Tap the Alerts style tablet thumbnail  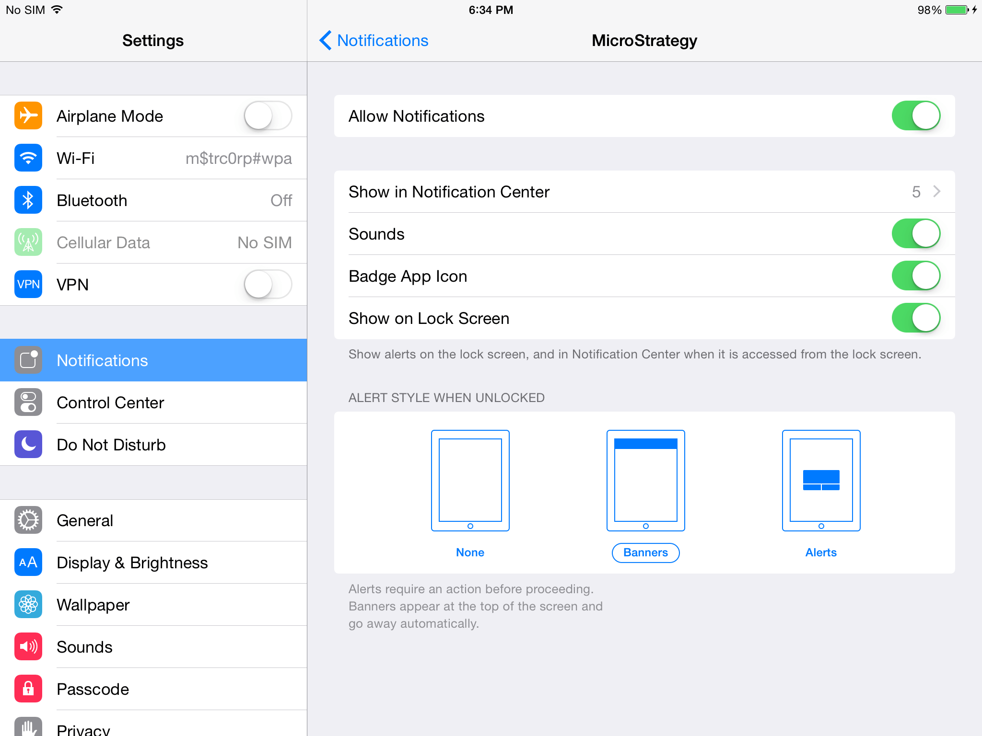[x=821, y=480]
